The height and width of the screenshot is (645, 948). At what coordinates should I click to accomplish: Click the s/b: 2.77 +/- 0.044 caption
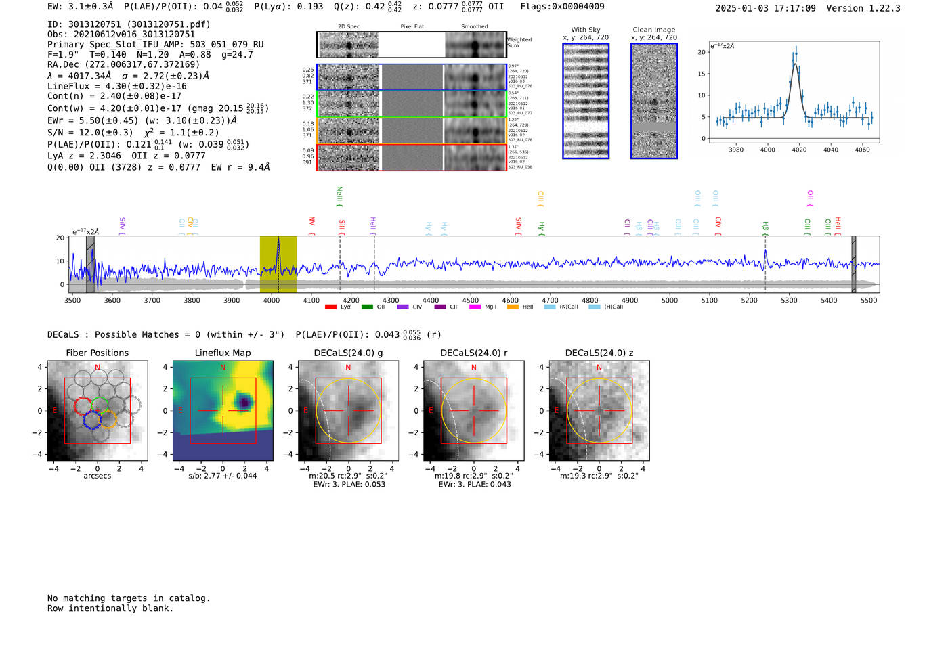coord(223,476)
